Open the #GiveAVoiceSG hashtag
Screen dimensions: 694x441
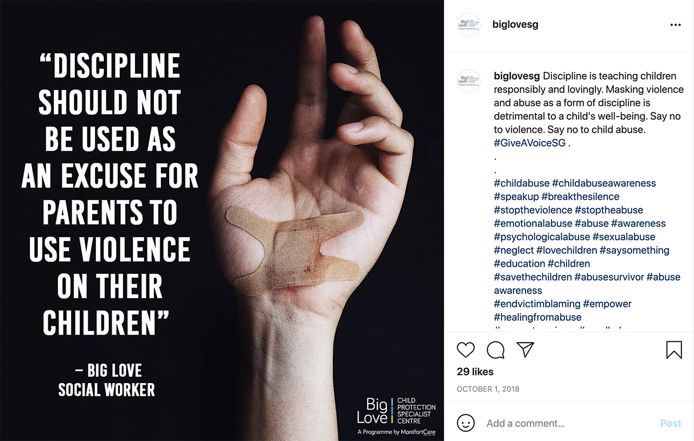(530, 143)
